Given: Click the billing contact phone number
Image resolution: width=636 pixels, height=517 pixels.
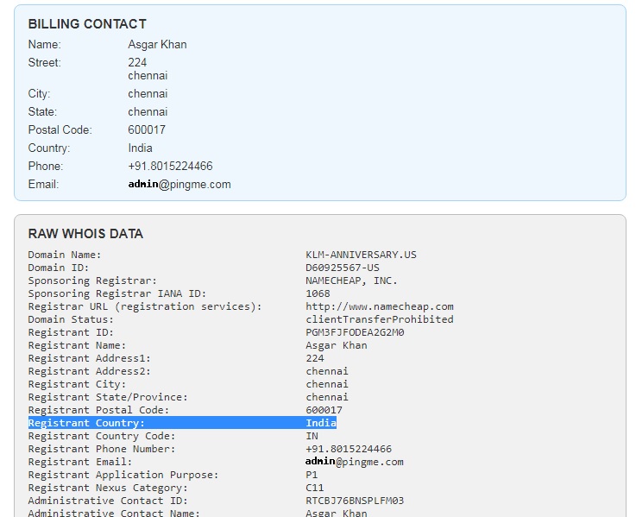Looking at the screenshot, I should coord(170,166).
